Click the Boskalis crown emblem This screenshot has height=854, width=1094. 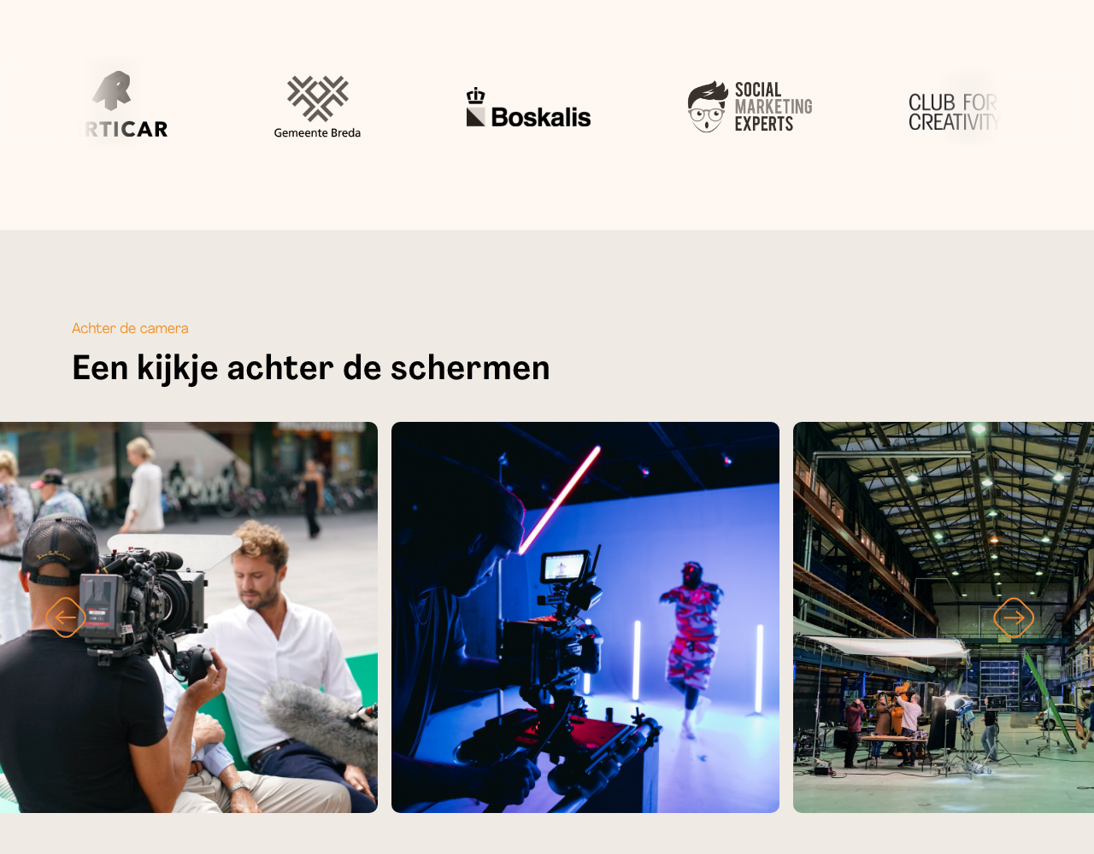(476, 96)
